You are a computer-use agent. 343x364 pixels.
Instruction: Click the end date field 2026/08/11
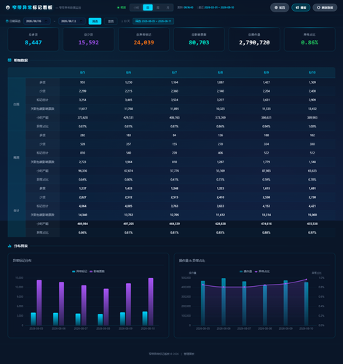pos(72,21)
